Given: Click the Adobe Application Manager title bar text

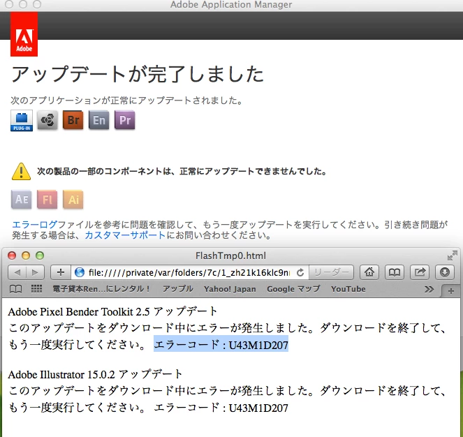Looking at the screenshot, I should [x=231, y=5].
